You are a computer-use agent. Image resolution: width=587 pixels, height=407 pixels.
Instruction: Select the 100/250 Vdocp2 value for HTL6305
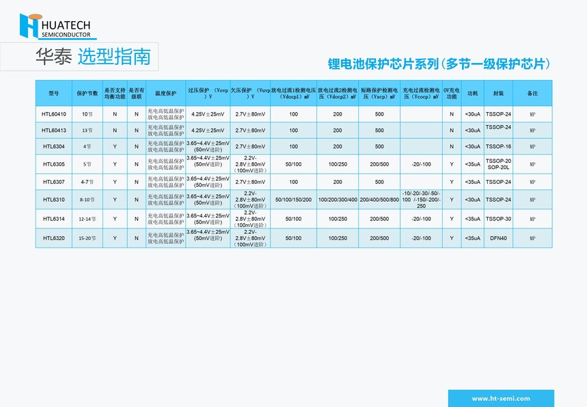coord(338,164)
